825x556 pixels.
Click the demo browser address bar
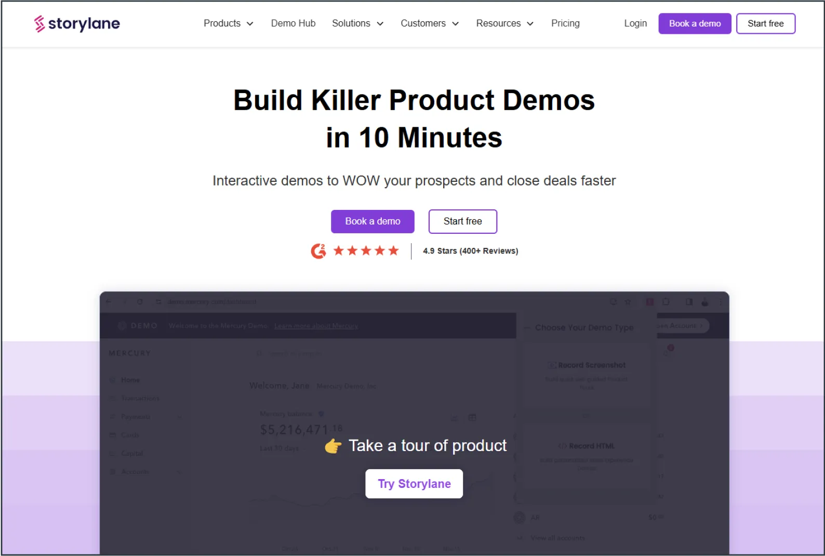click(x=212, y=302)
